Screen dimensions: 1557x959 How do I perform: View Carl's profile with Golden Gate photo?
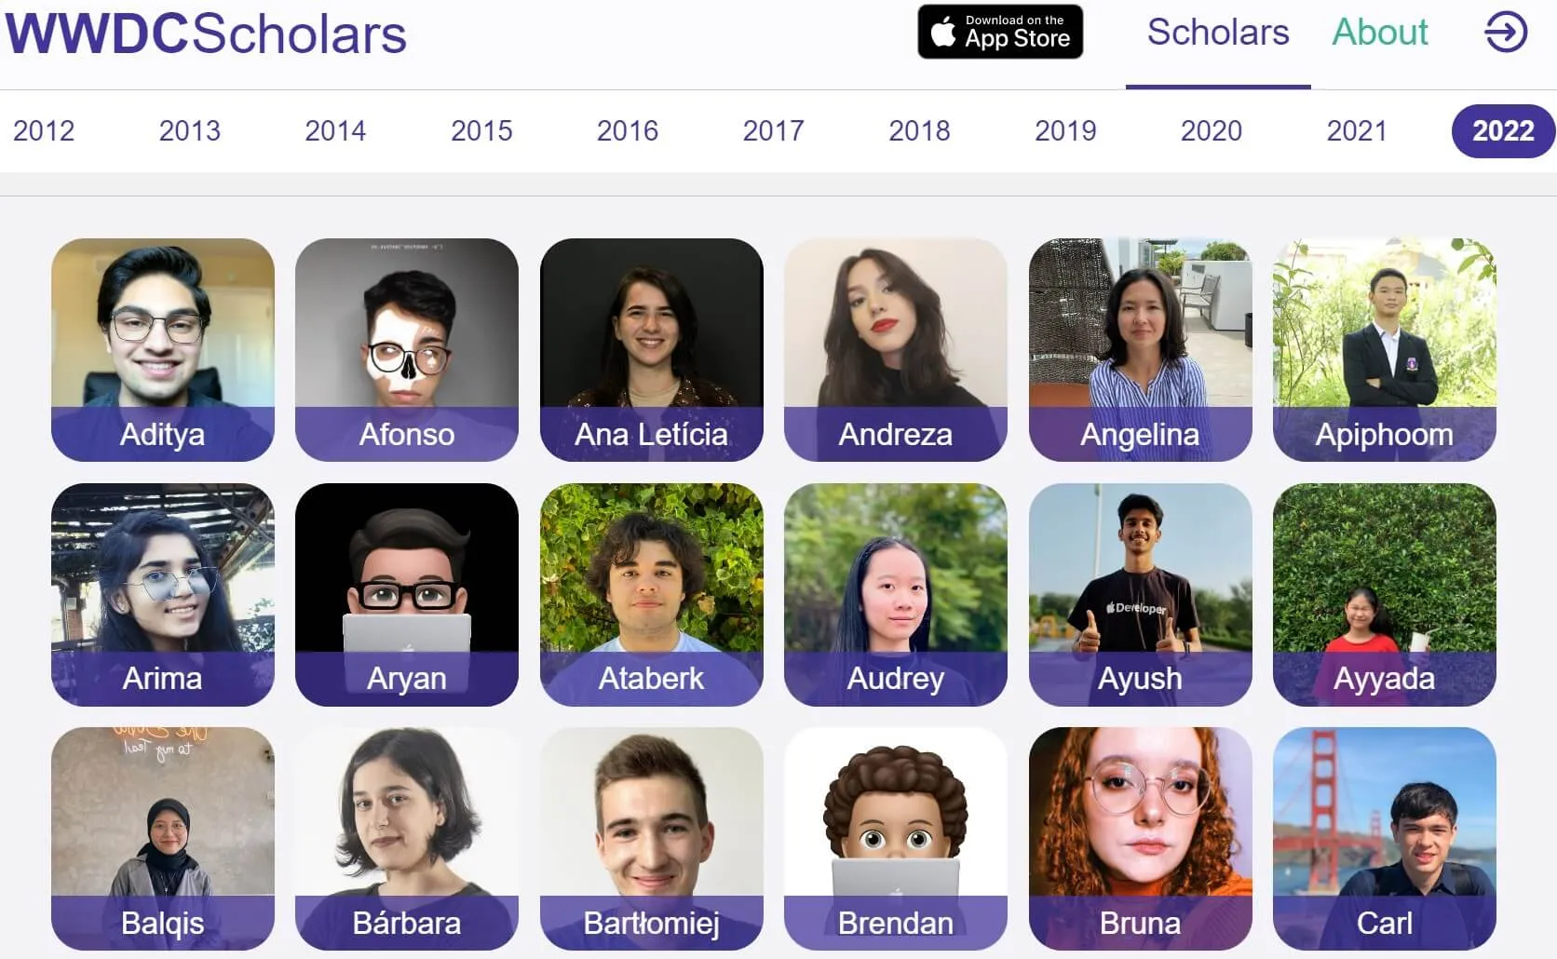point(1385,839)
